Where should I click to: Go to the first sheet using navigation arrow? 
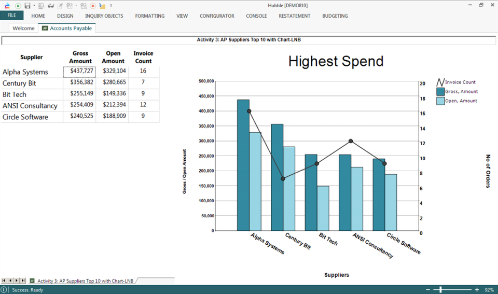point(4,281)
